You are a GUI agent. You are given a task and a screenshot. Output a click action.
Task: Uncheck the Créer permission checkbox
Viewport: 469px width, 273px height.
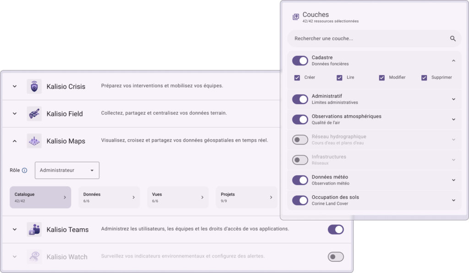pos(297,78)
